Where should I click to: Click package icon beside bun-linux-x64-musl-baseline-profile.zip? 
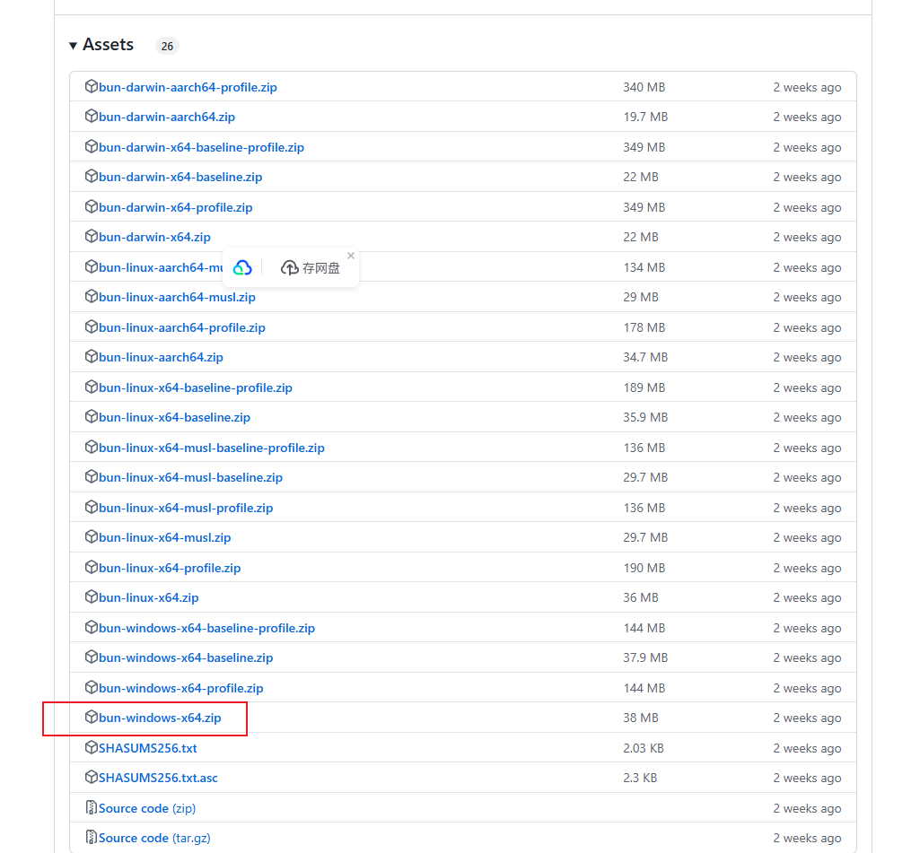[91, 447]
